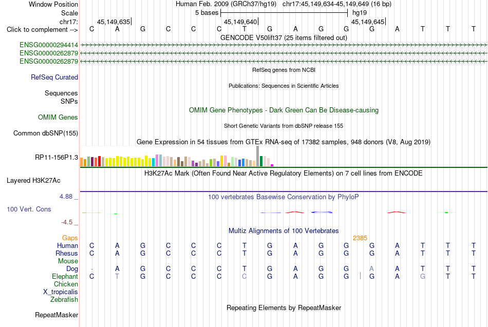This screenshot has width=488, height=327.
Task: Click the dash gap in Dog row
Action: point(92,269)
